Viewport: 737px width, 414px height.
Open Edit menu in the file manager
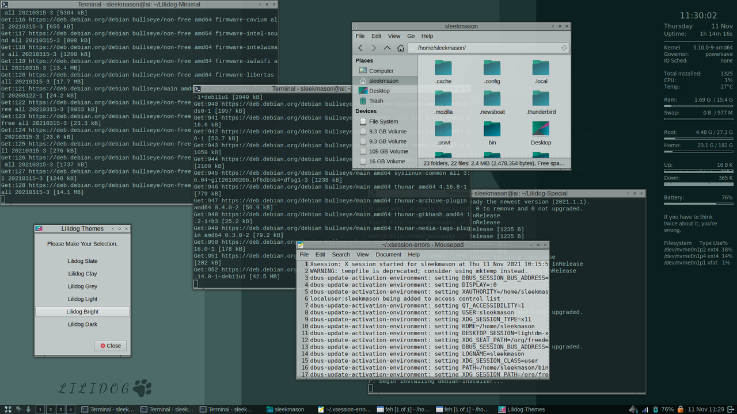tap(376, 36)
